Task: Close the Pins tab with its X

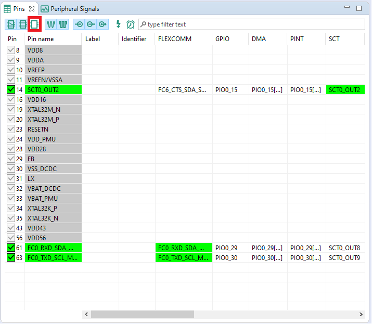Action: coord(32,9)
